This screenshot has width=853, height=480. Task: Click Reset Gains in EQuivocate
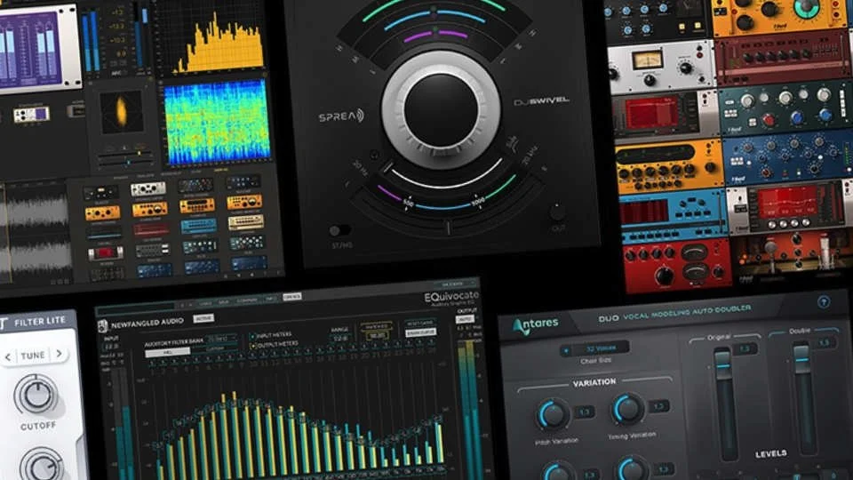[x=420, y=323]
